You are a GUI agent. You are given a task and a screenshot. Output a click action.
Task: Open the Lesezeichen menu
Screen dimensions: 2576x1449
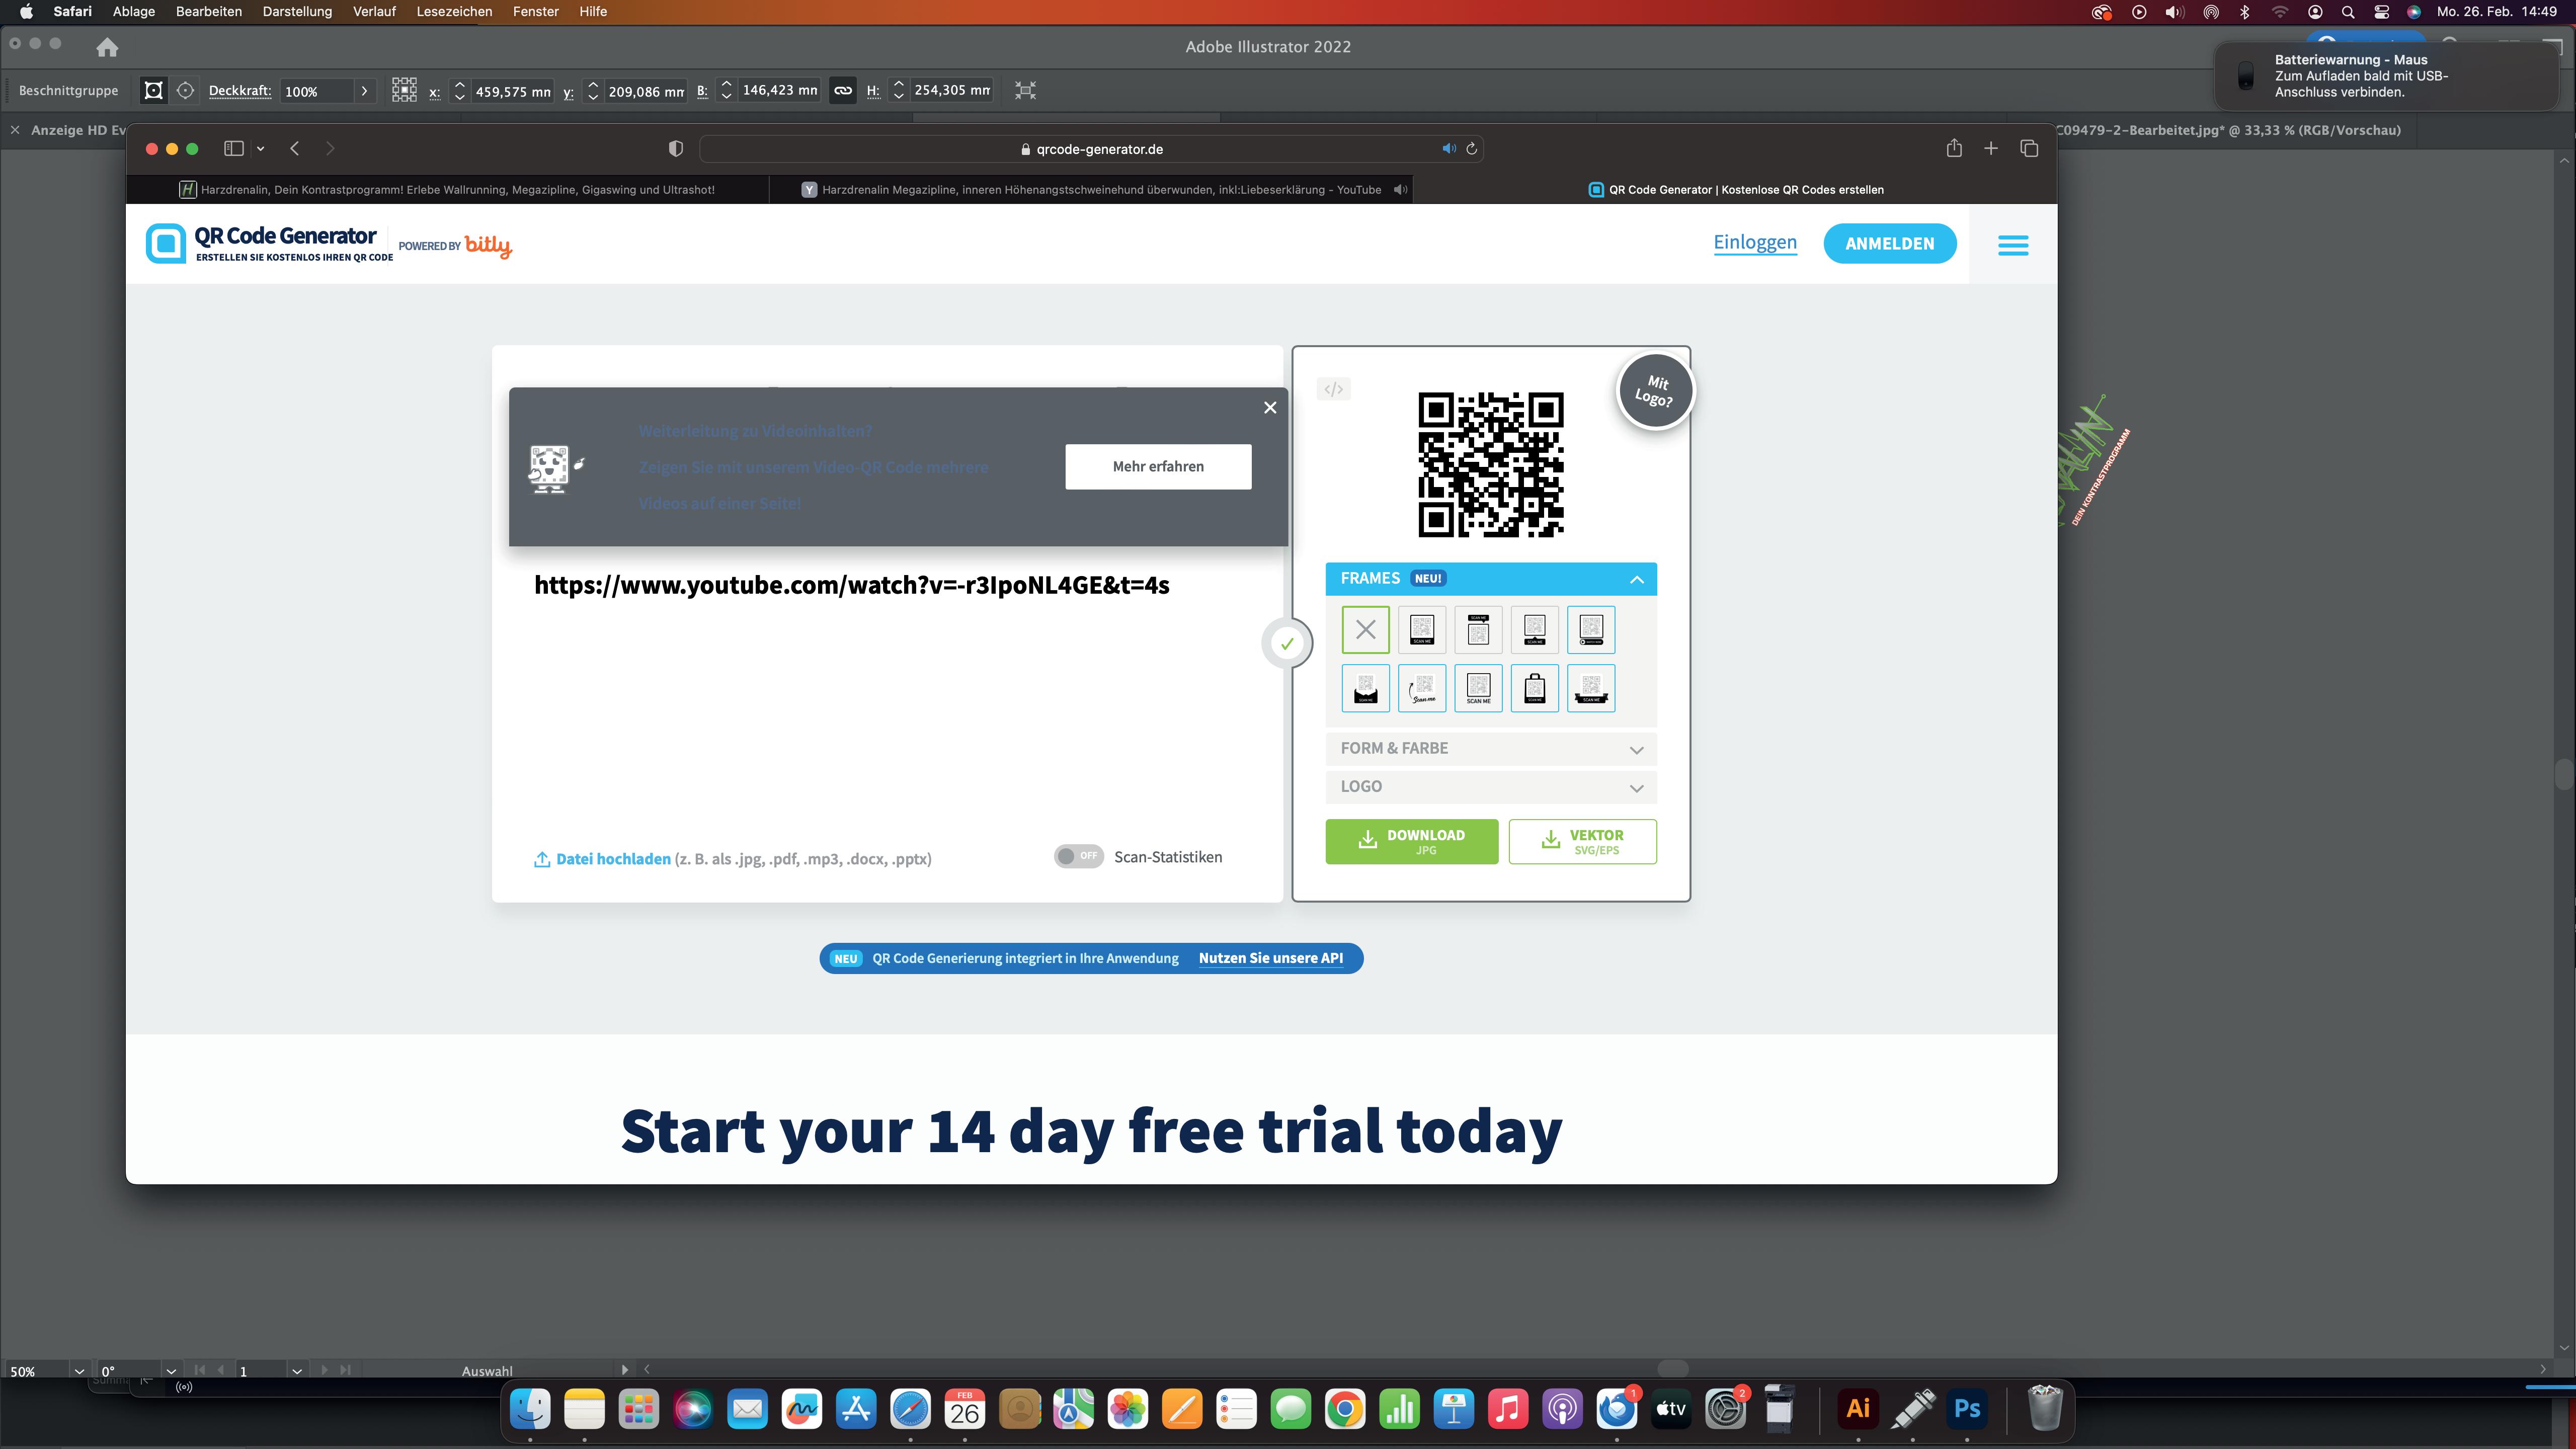coord(454,12)
